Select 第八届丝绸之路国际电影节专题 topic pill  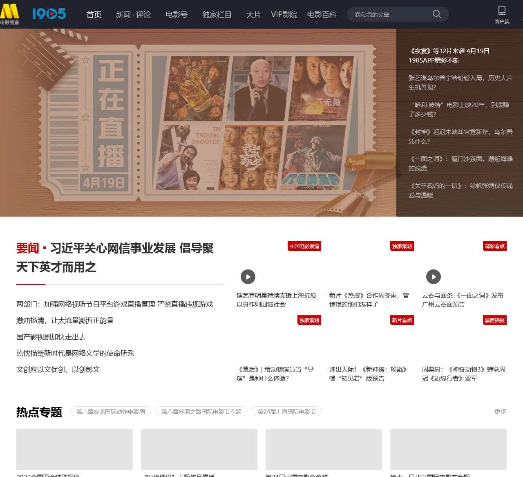point(201,412)
